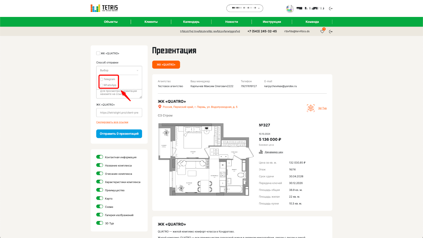423x238 pixels.
Task: Toggle Описание комплекса switch
Action: (100, 173)
